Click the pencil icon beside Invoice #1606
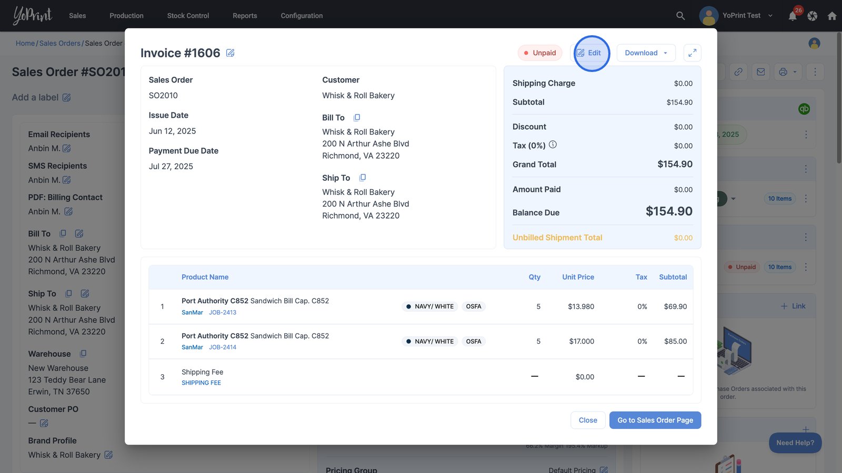This screenshot has height=473, width=842. pos(230,53)
